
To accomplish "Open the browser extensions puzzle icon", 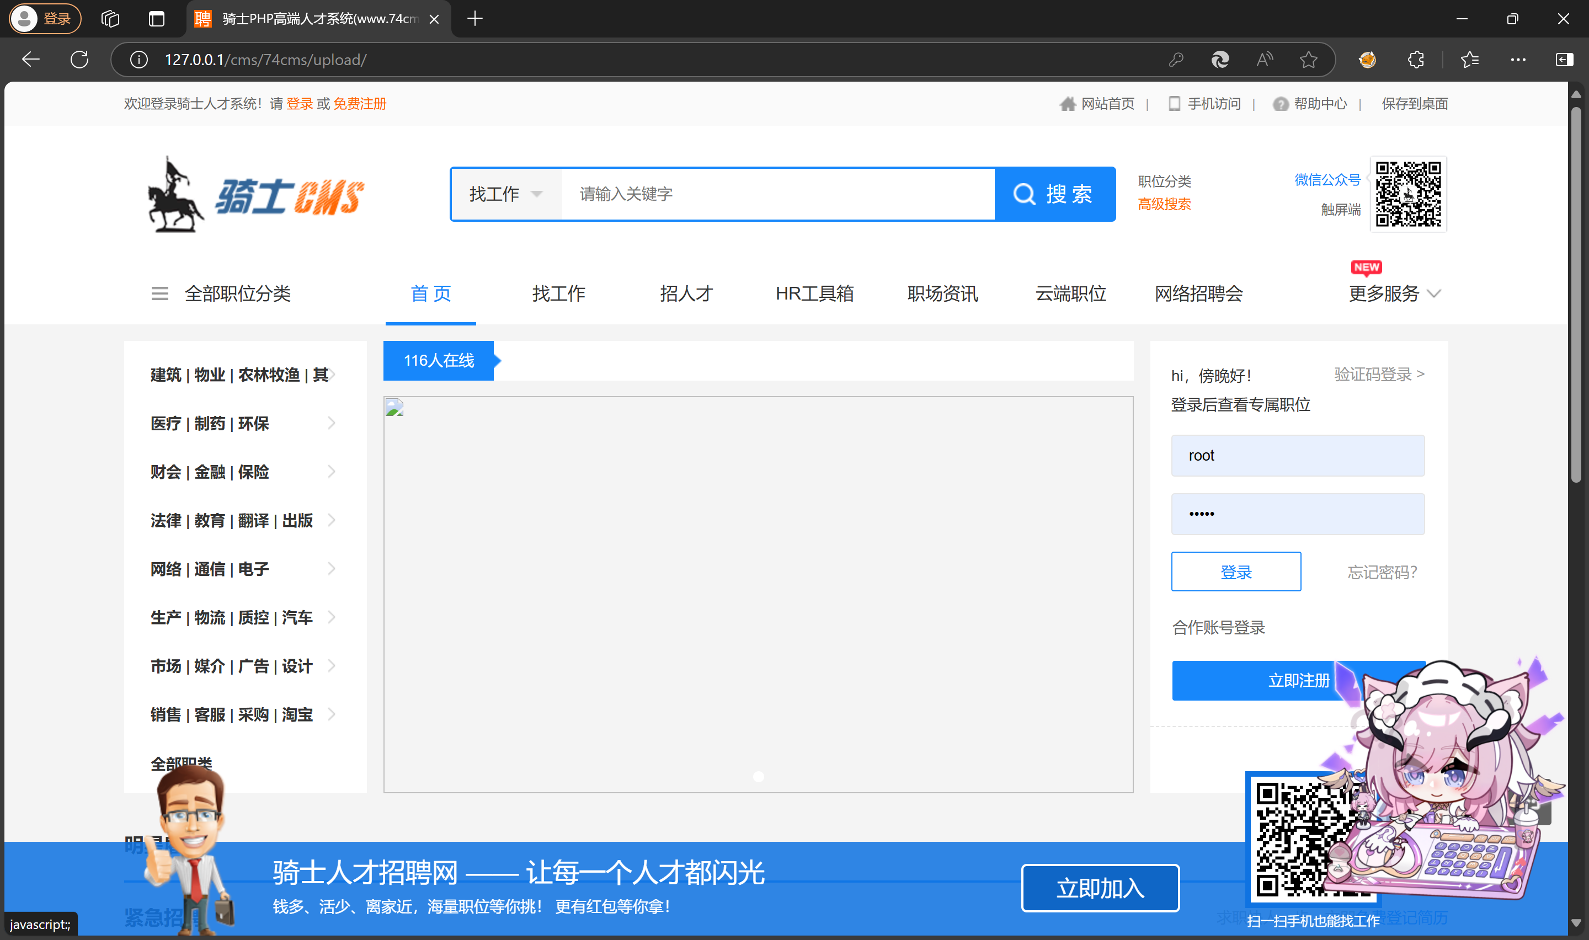I will [1416, 60].
